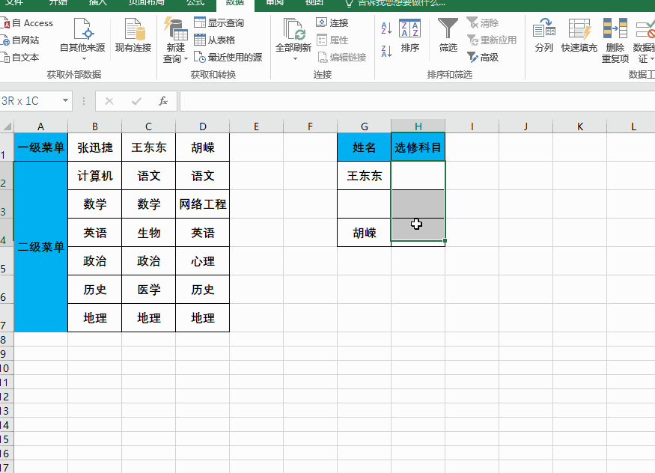Select cell containing 网络工程
This screenshot has width=655, height=473.
click(x=203, y=204)
